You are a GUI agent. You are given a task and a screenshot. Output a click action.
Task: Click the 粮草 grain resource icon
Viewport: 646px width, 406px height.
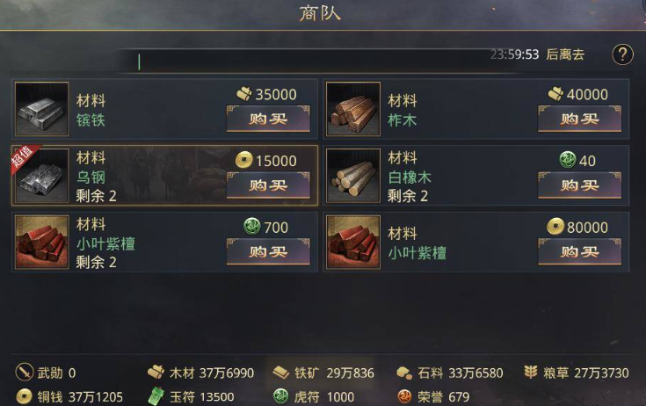(x=531, y=372)
